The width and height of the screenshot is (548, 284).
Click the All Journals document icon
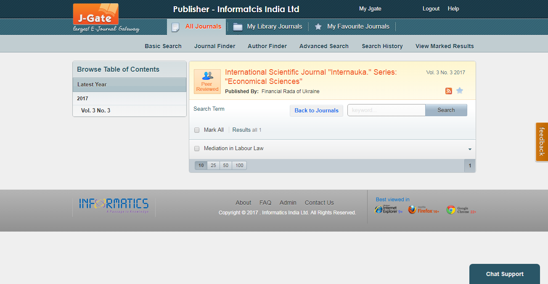[175, 27]
